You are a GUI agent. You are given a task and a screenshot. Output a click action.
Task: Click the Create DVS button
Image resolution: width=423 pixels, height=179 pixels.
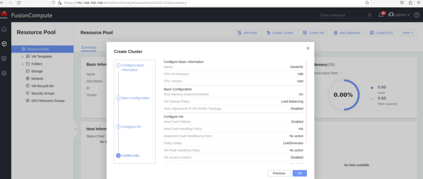381,33
